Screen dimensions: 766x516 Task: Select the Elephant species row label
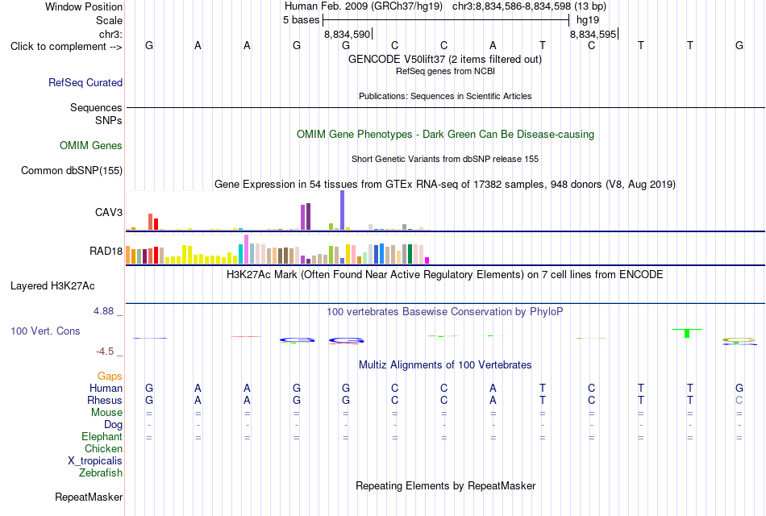point(102,436)
